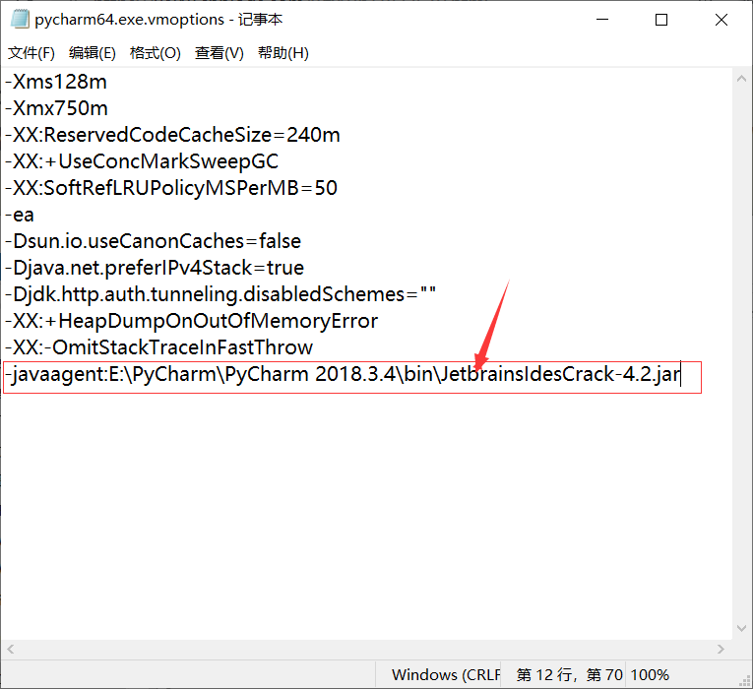Open the 文件(F) menu

point(31,53)
